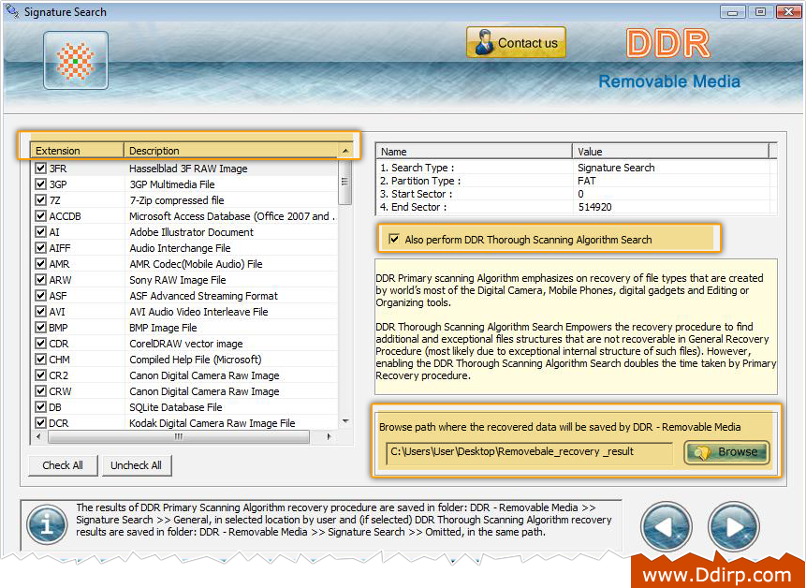Toggle DDR Thorough Scanning Algorithm Search checkbox
The height and width of the screenshot is (588, 806).
[394, 239]
